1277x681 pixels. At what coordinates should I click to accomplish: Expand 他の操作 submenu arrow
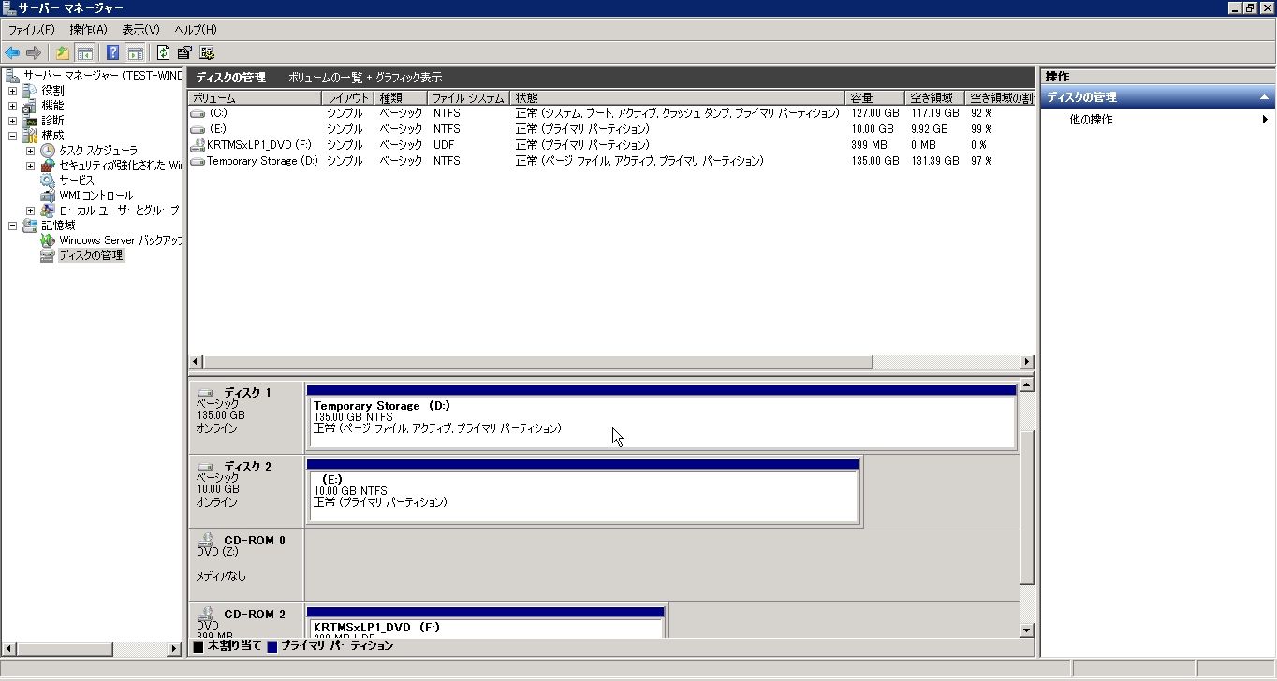tap(1266, 120)
